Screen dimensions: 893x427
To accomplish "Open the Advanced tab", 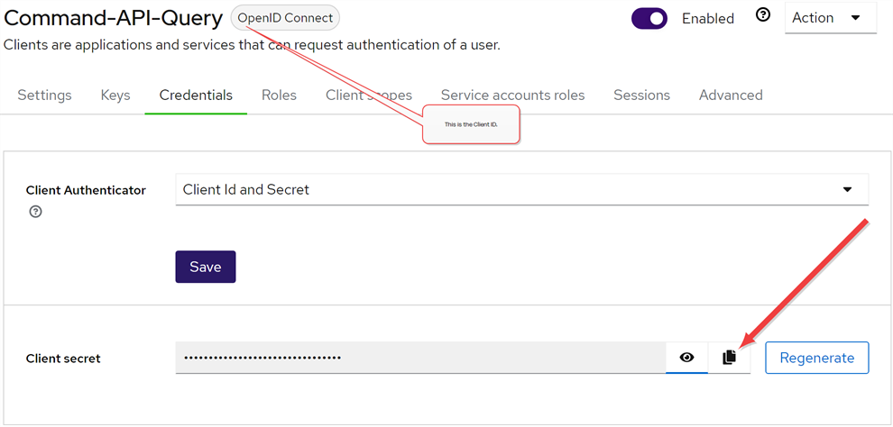I will point(731,95).
